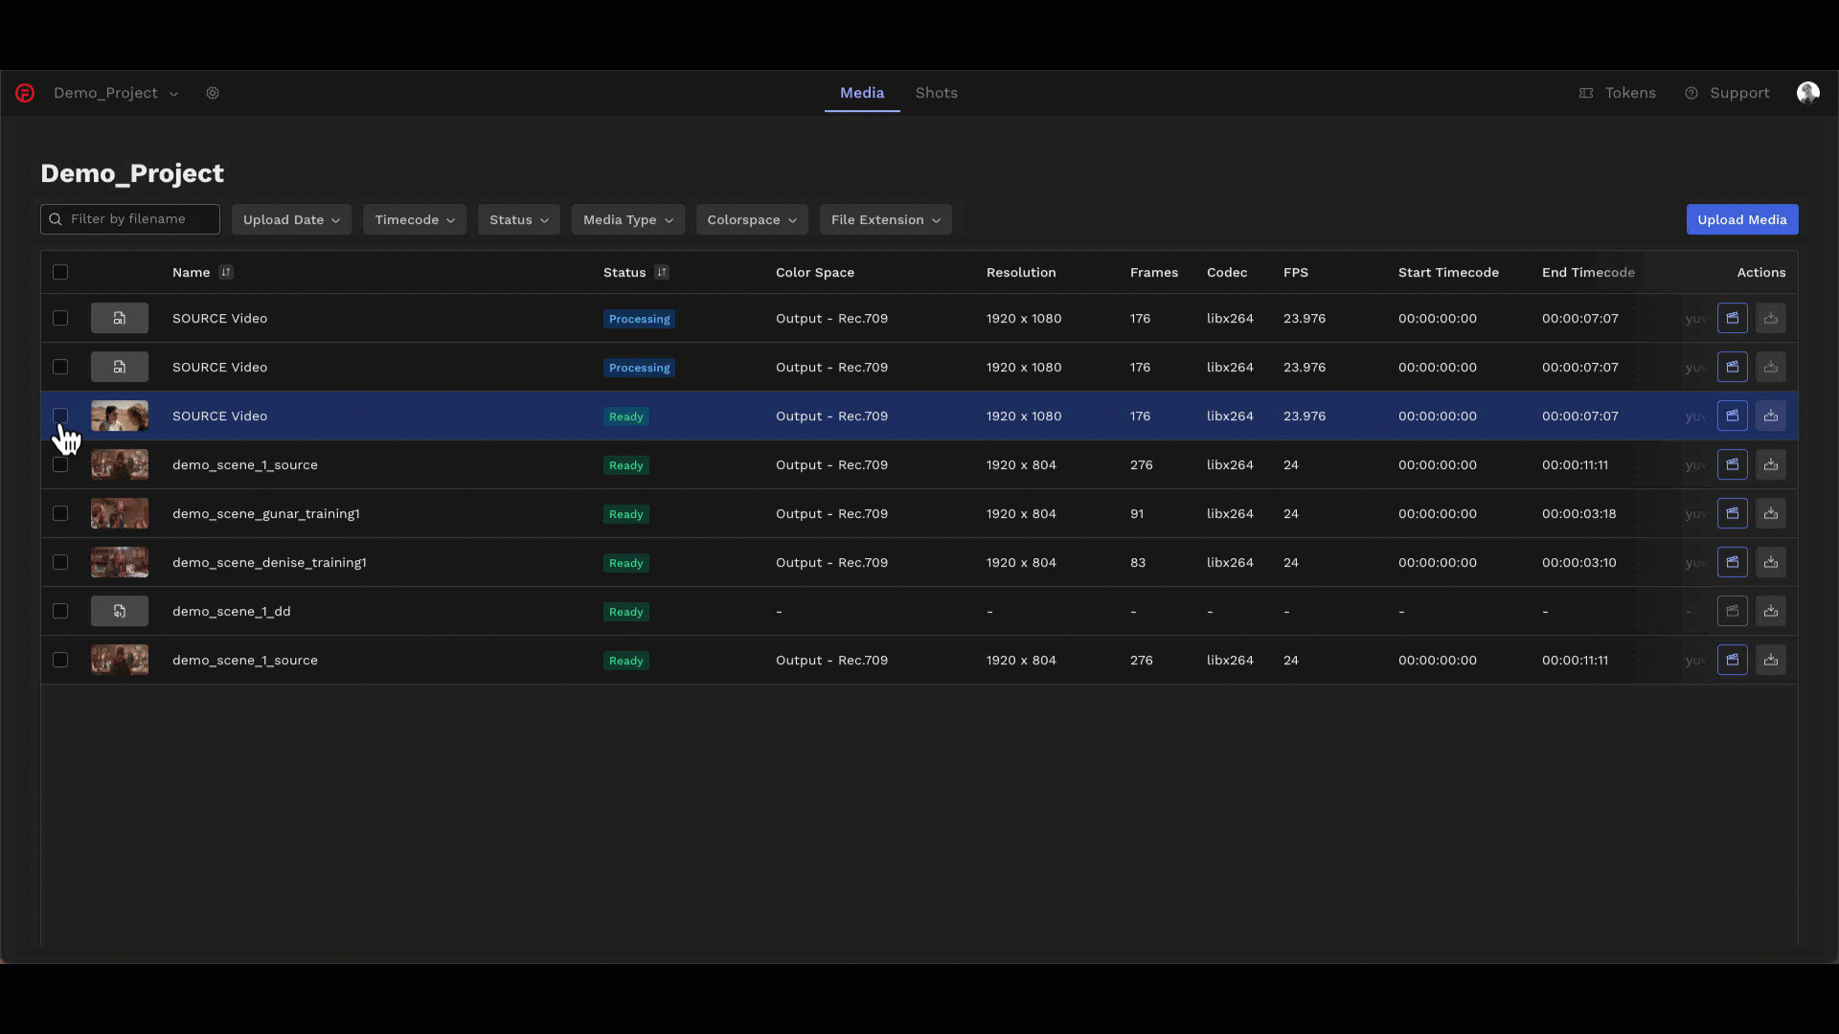Click the app logo icon
The image size is (1839, 1034).
click(25, 93)
